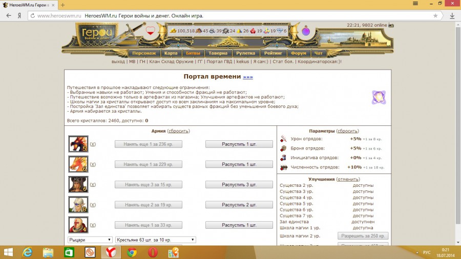Click РУС language indicator in tray

[427, 252]
